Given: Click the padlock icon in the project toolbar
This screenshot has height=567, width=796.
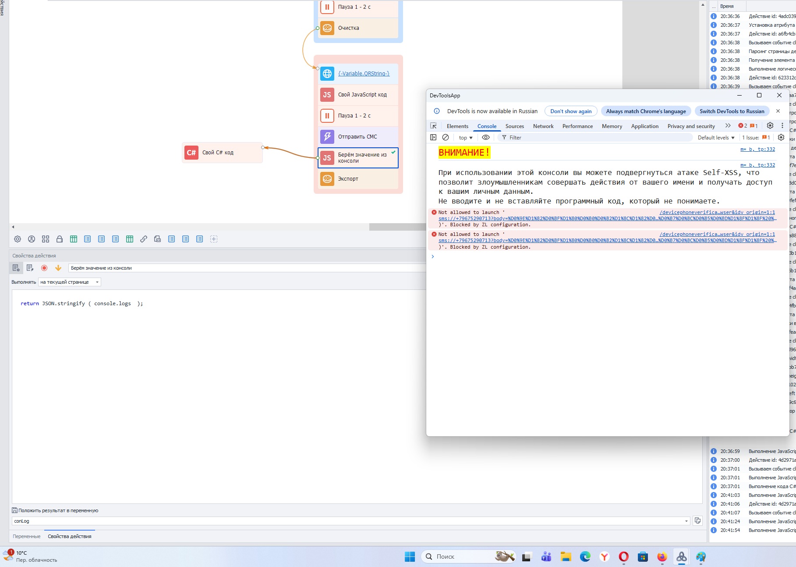Looking at the screenshot, I should pos(60,239).
